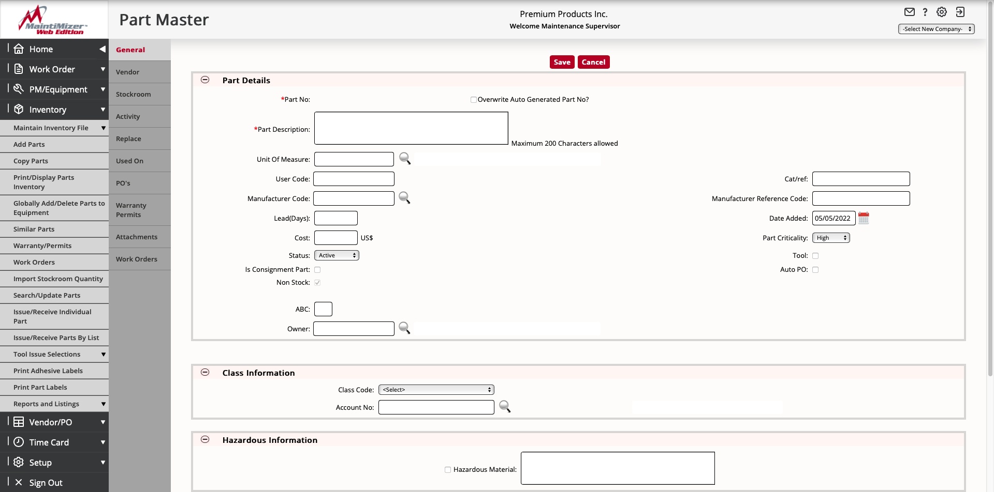994x492 pixels.
Task: Change the Part Criticality dropdown
Action: [x=830, y=237]
